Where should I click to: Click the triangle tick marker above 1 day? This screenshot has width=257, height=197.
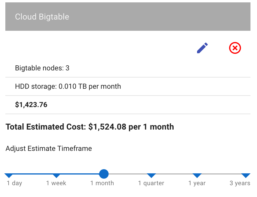pyautogui.click(x=9, y=176)
